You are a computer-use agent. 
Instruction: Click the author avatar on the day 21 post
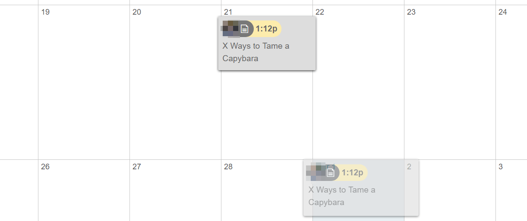[x=230, y=28]
